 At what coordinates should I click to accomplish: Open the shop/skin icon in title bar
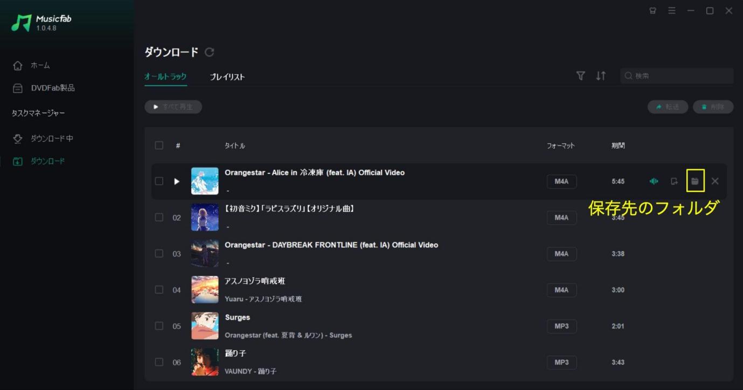coord(652,11)
